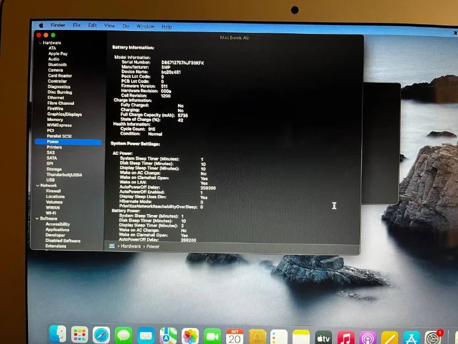Image resolution: width=458 pixels, height=344 pixels.
Task: Select Memory in the Hardware list
Action: 55,120
